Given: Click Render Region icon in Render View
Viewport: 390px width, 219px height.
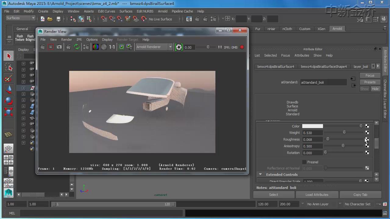Looking at the screenshot, I should (51, 47).
